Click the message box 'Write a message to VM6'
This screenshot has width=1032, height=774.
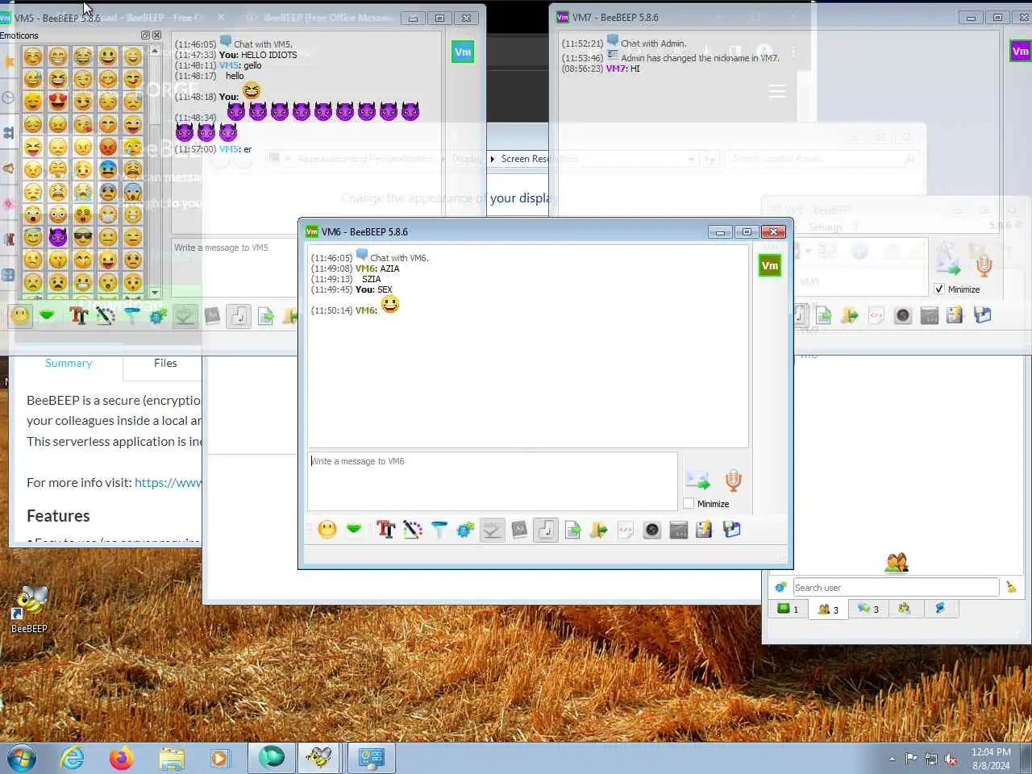point(492,481)
